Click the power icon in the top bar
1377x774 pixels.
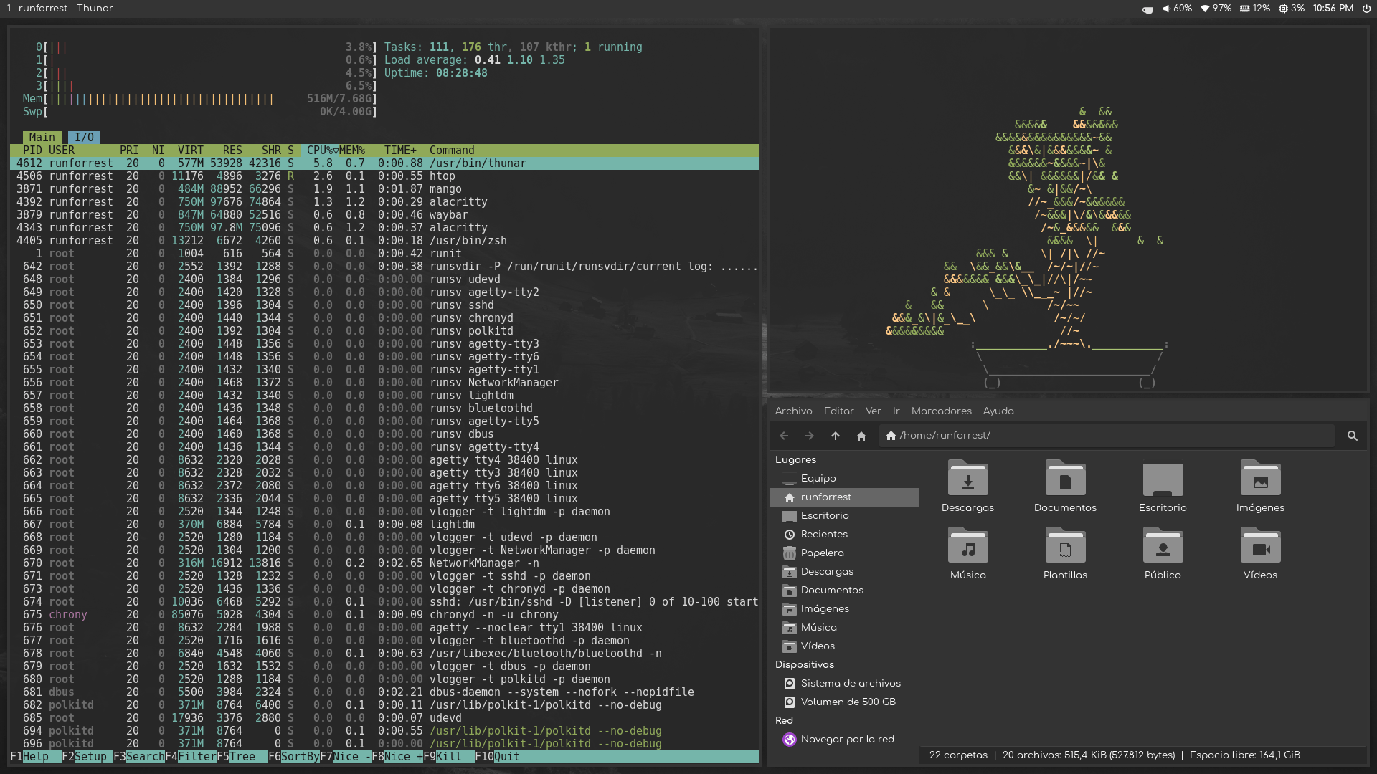coord(1366,9)
